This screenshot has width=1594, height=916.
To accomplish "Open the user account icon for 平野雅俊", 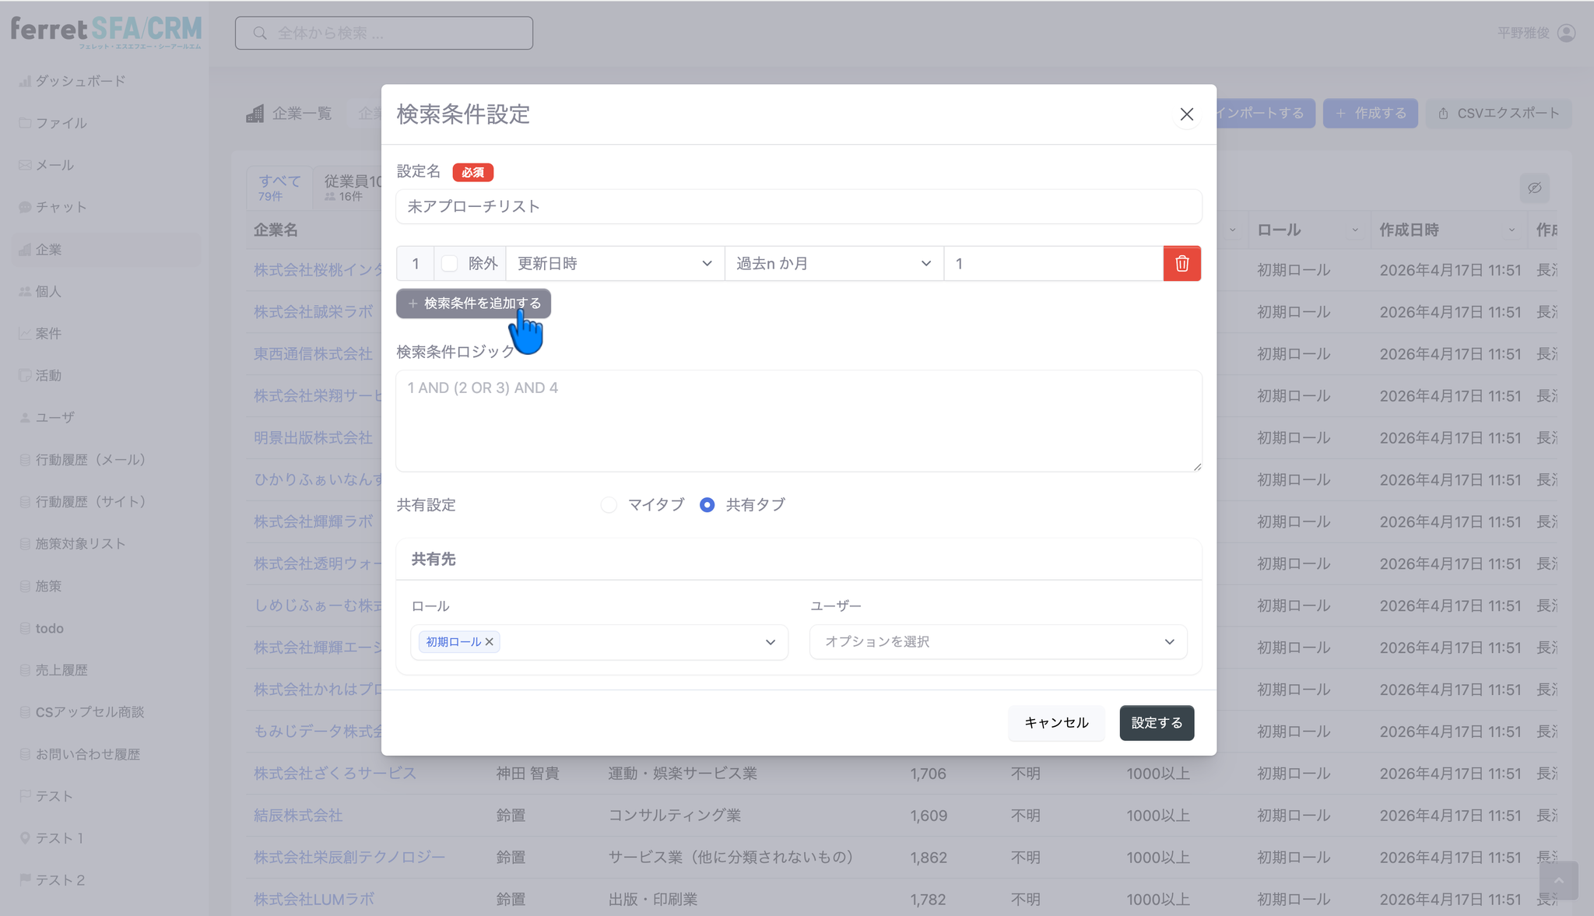I will coord(1567,33).
